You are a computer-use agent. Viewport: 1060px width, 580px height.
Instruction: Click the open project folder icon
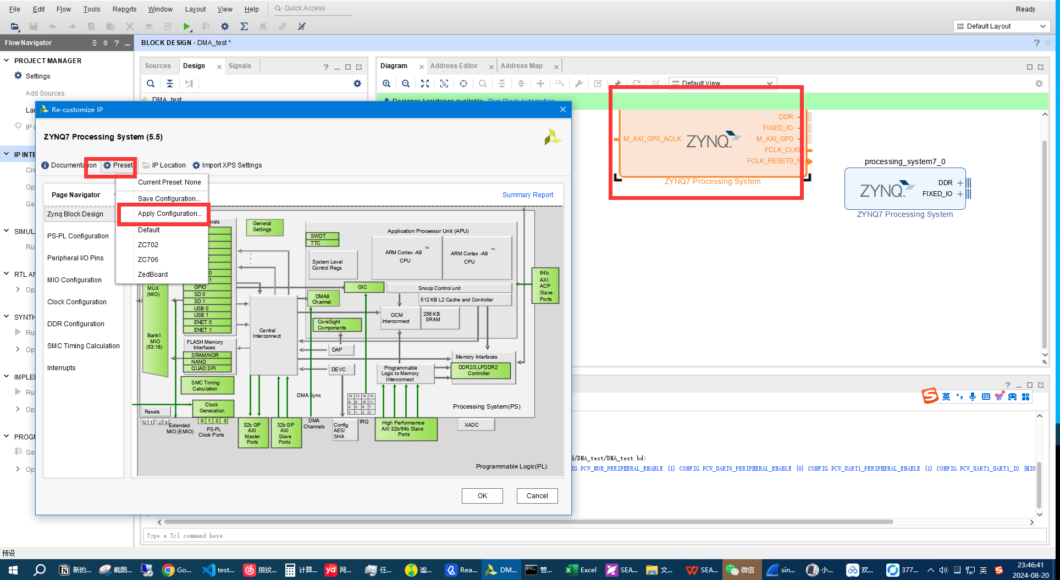point(15,26)
